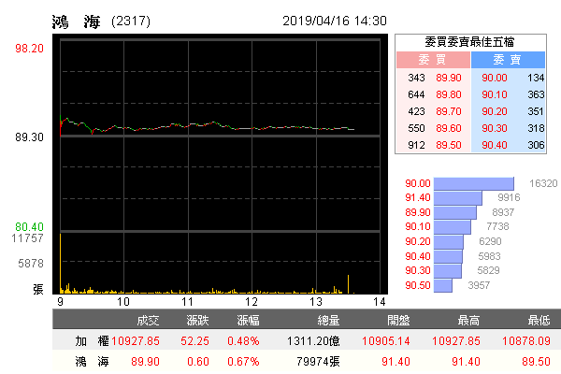
Task: Select the 委買 column header
Action: tap(433, 60)
